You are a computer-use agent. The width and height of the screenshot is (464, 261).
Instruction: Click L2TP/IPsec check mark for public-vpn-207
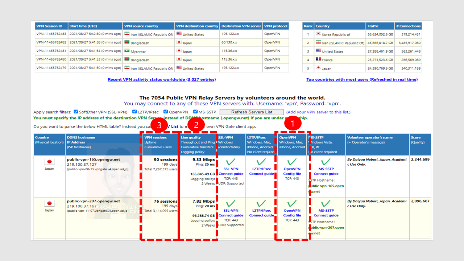261,204
